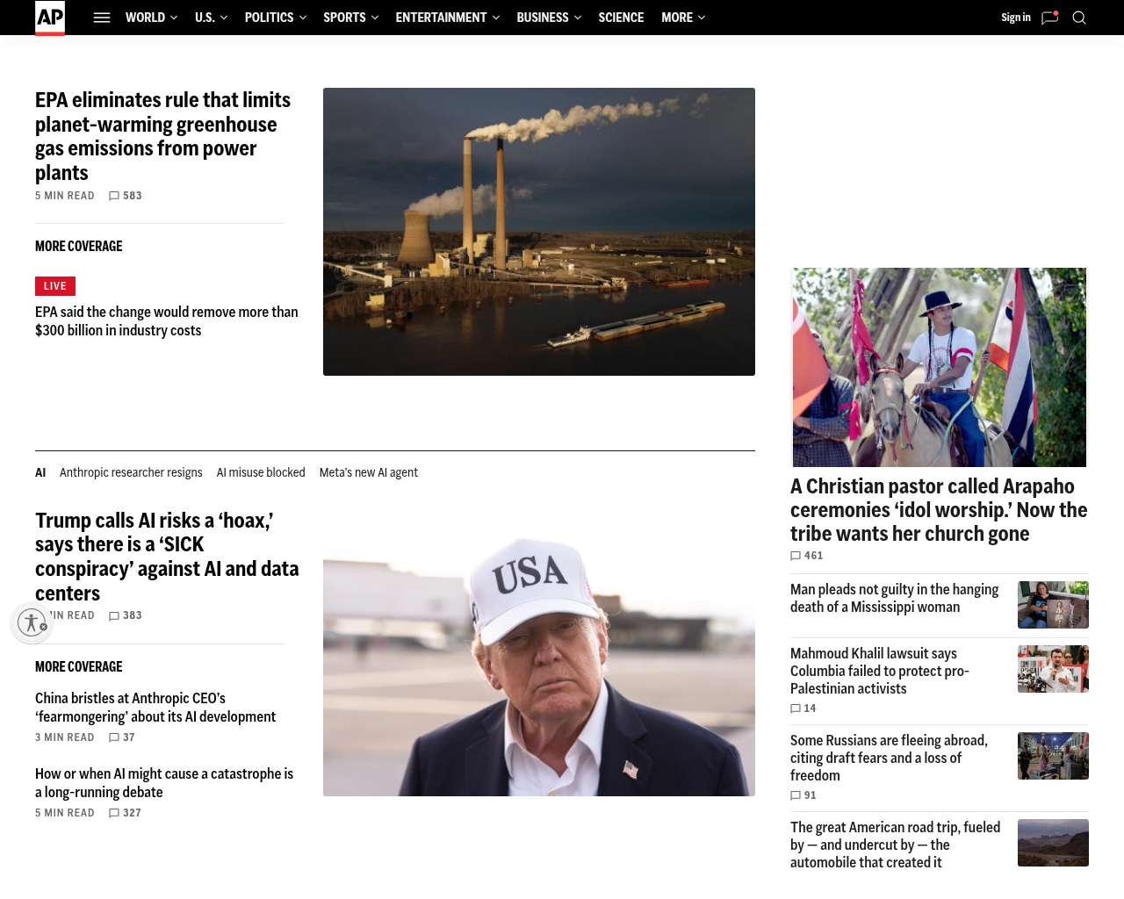Expand the Entertainment dropdown menu
Image resolution: width=1124 pixels, height=899 pixels.
447,18
